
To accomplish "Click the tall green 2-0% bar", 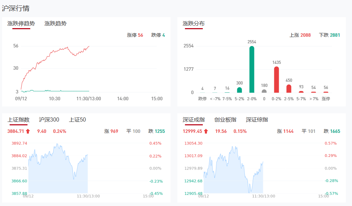I will pos(252,69).
